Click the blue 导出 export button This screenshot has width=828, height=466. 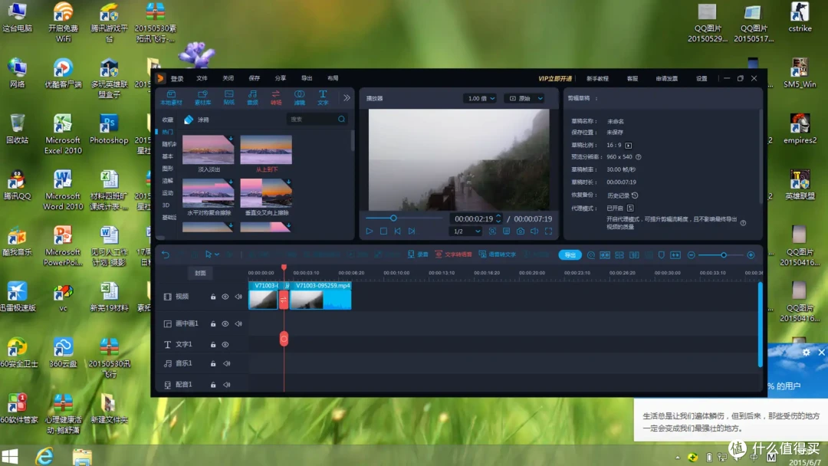tap(570, 255)
